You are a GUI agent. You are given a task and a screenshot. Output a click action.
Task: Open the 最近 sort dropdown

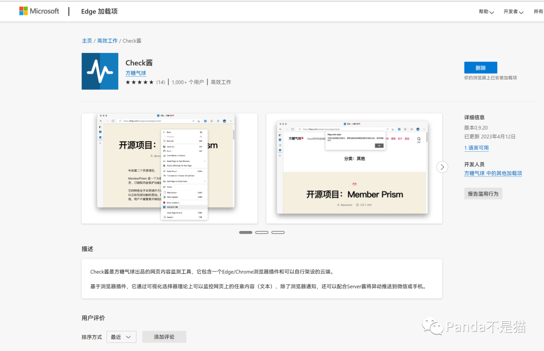pyautogui.click(x=121, y=337)
